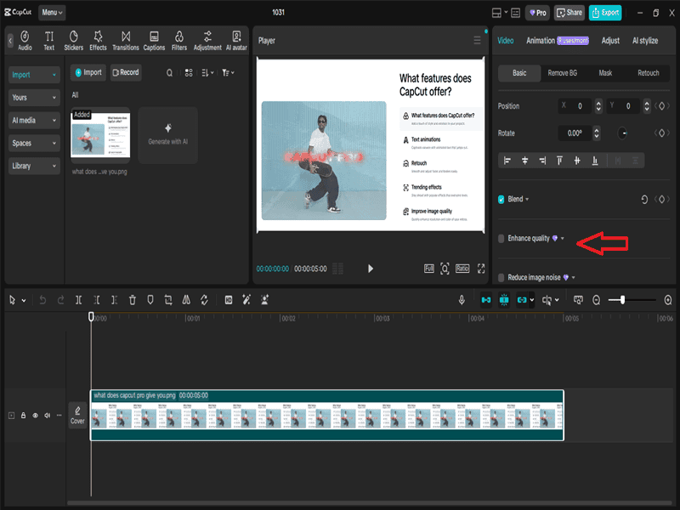Viewport: 680px width, 510px height.
Task: Click the delete clip icon in timeline toolbar
Action: click(x=133, y=300)
